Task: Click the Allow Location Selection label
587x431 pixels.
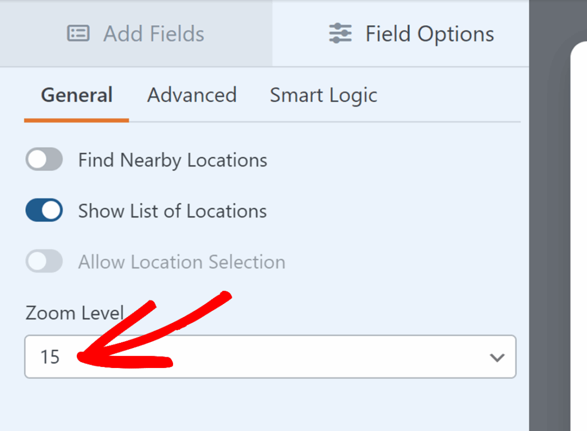Action: point(182,262)
